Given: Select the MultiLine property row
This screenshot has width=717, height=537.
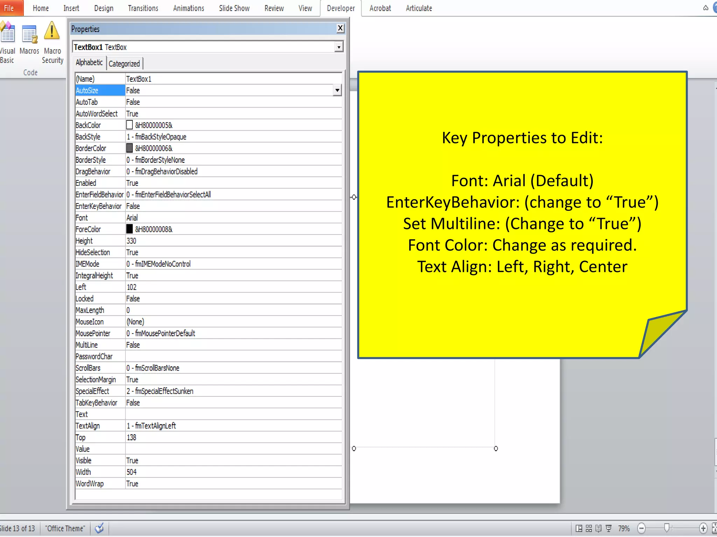Looking at the screenshot, I should (x=209, y=344).
